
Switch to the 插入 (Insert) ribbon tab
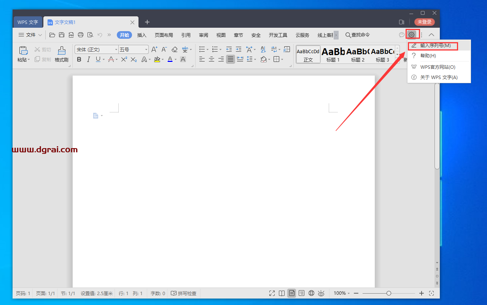pyautogui.click(x=142, y=35)
